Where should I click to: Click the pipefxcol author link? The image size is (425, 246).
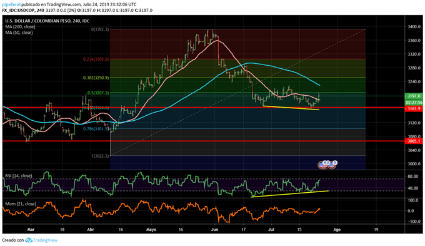pyautogui.click(x=11, y=4)
